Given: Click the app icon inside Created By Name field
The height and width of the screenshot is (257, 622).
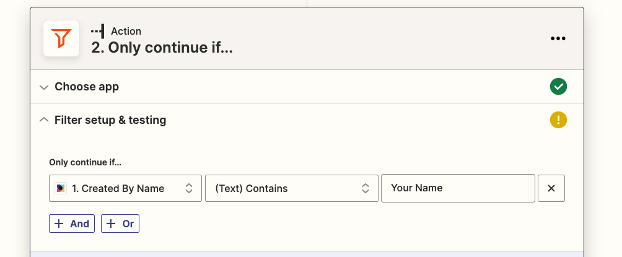Looking at the screenshot, I should 60,188.
